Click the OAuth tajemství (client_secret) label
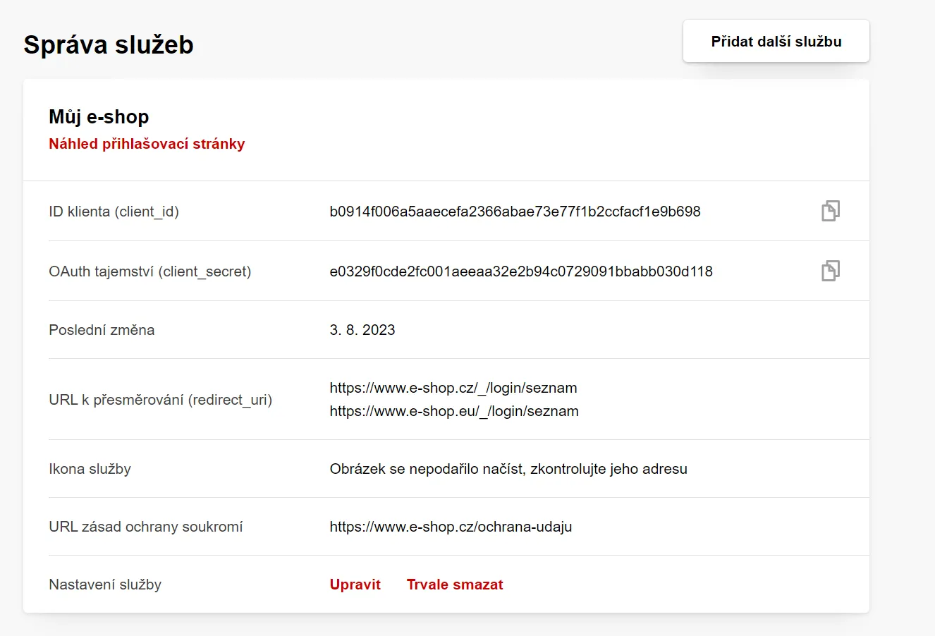 150,271
